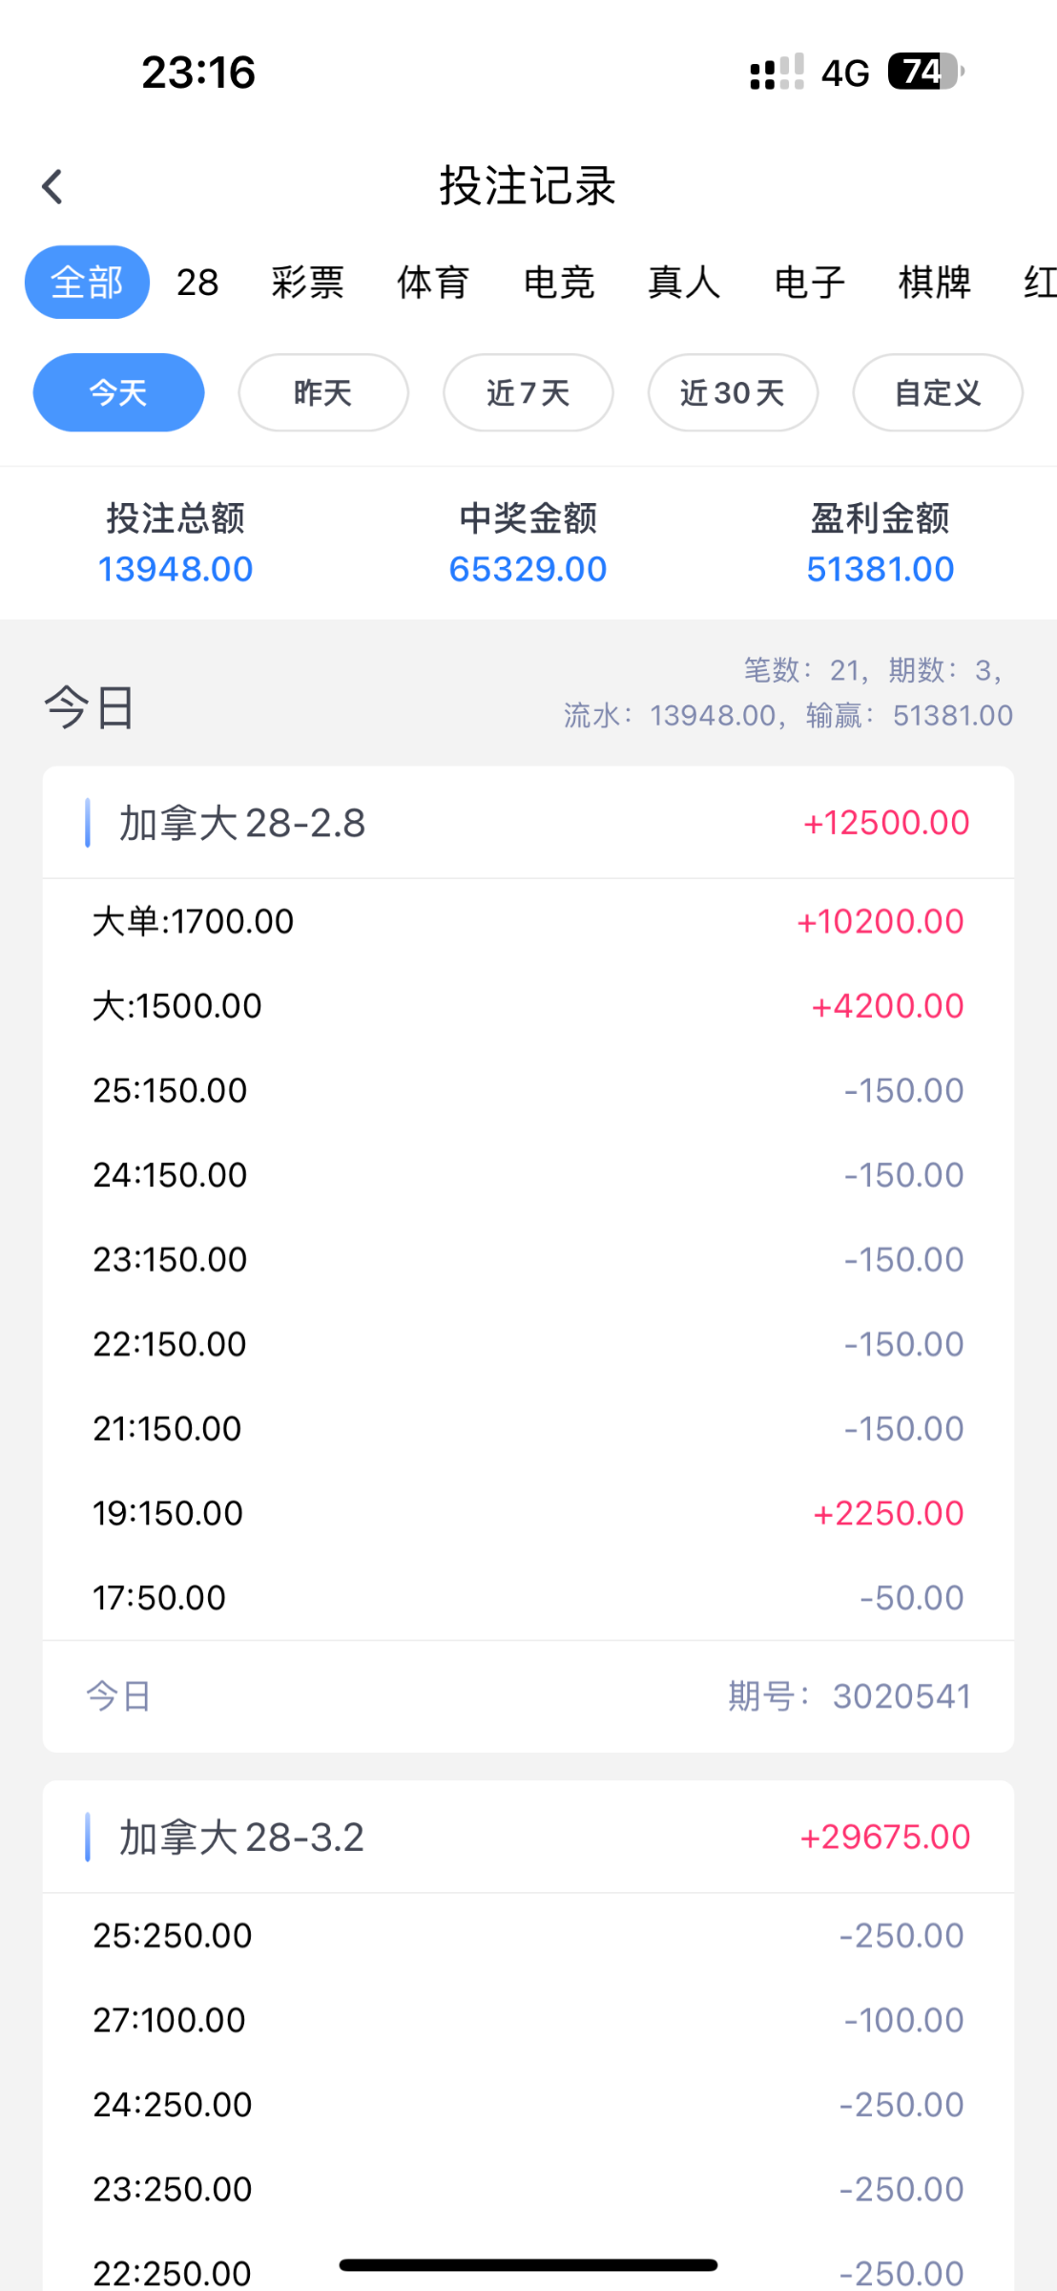Open the 真人 category tab
1057x2291 pixels.
[684, 283]
